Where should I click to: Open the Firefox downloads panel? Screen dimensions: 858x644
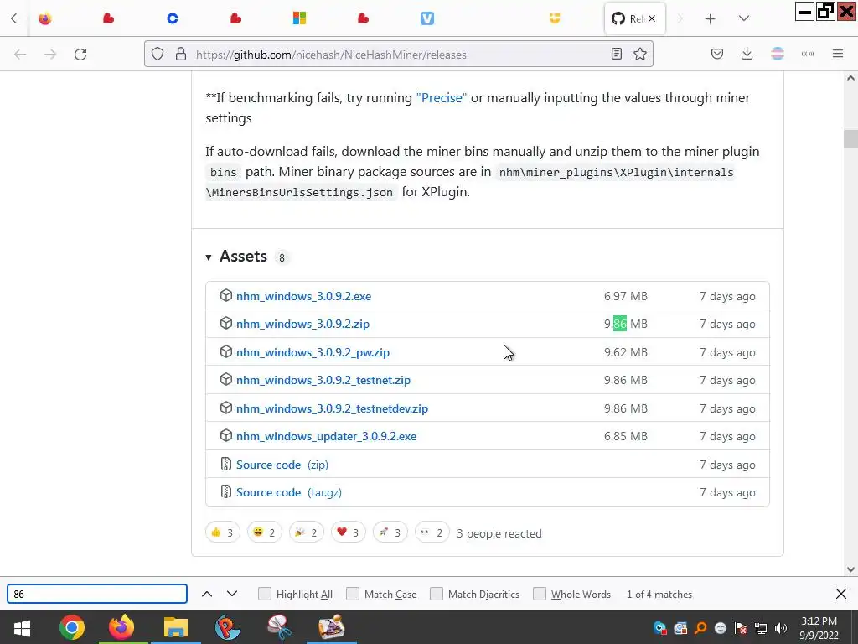click(747, 54)
